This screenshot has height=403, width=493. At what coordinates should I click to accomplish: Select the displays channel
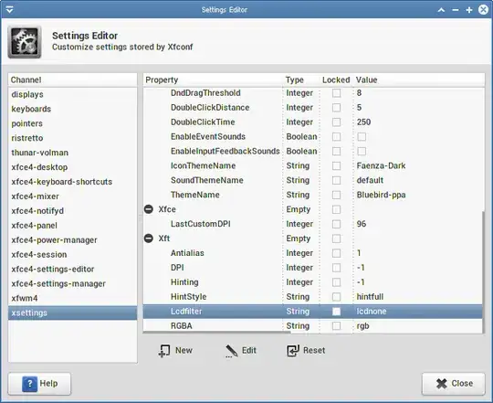[73, 94]
